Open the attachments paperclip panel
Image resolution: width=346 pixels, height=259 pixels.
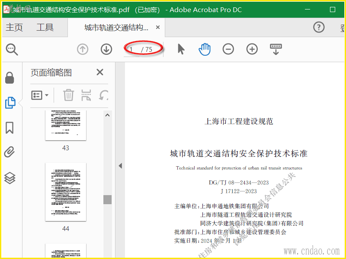(10, 152)
